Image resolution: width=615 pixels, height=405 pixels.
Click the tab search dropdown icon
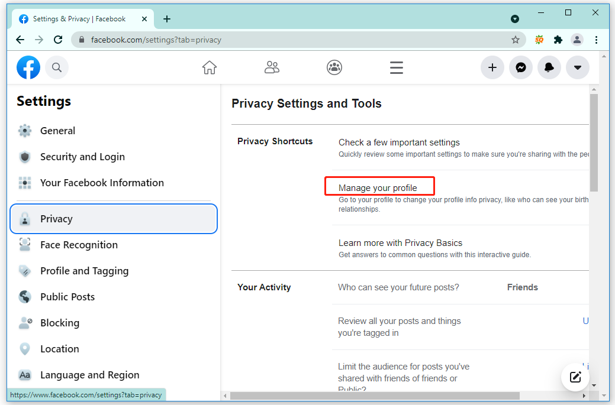point(515,19)
